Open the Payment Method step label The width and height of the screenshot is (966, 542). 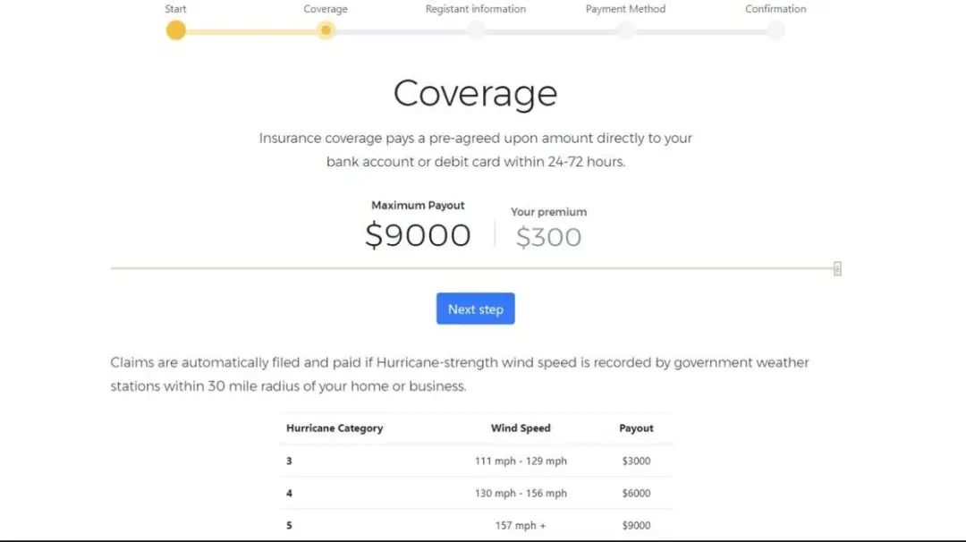tap(625, 9)
